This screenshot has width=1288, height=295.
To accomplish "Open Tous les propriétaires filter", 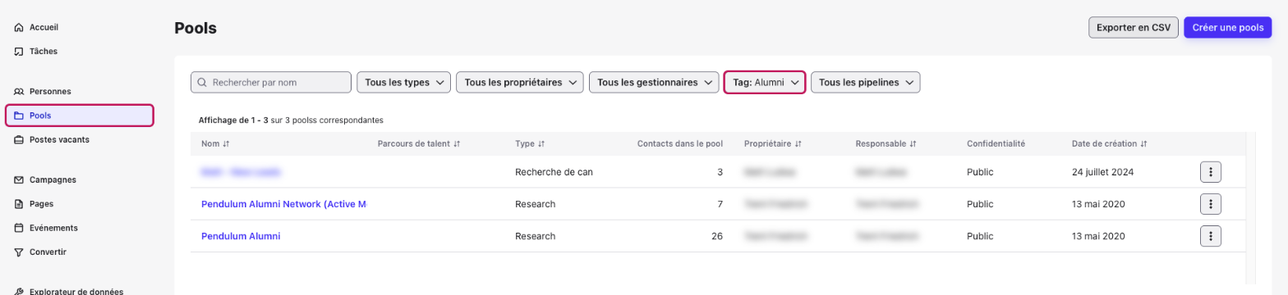I will pyautogui.click(x=519, y=83).
